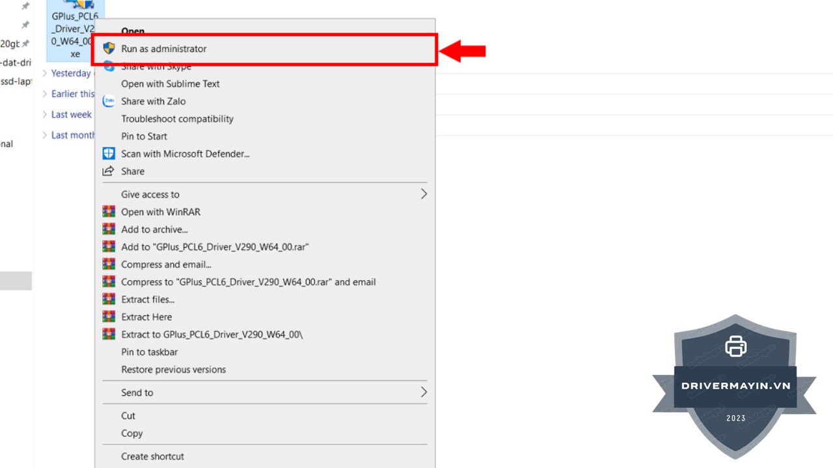
Task: Select Troubleshoot compatibility
Action: [x=177, y=119]
